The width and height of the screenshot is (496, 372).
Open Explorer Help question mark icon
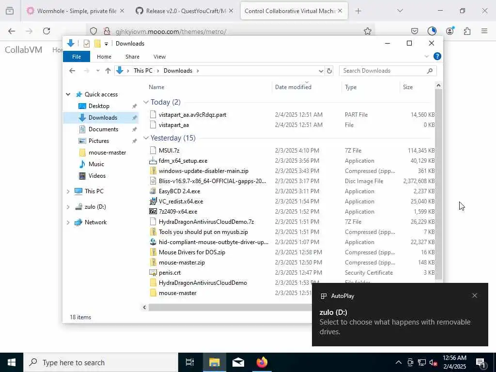(437, 56)
